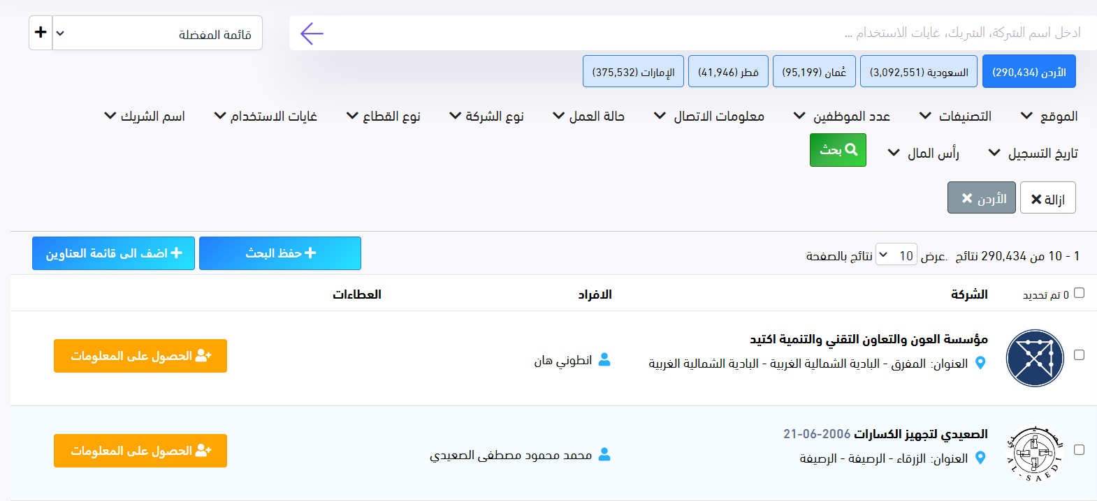Click the person icon next to انطوني هان

(x=604, y=359)
